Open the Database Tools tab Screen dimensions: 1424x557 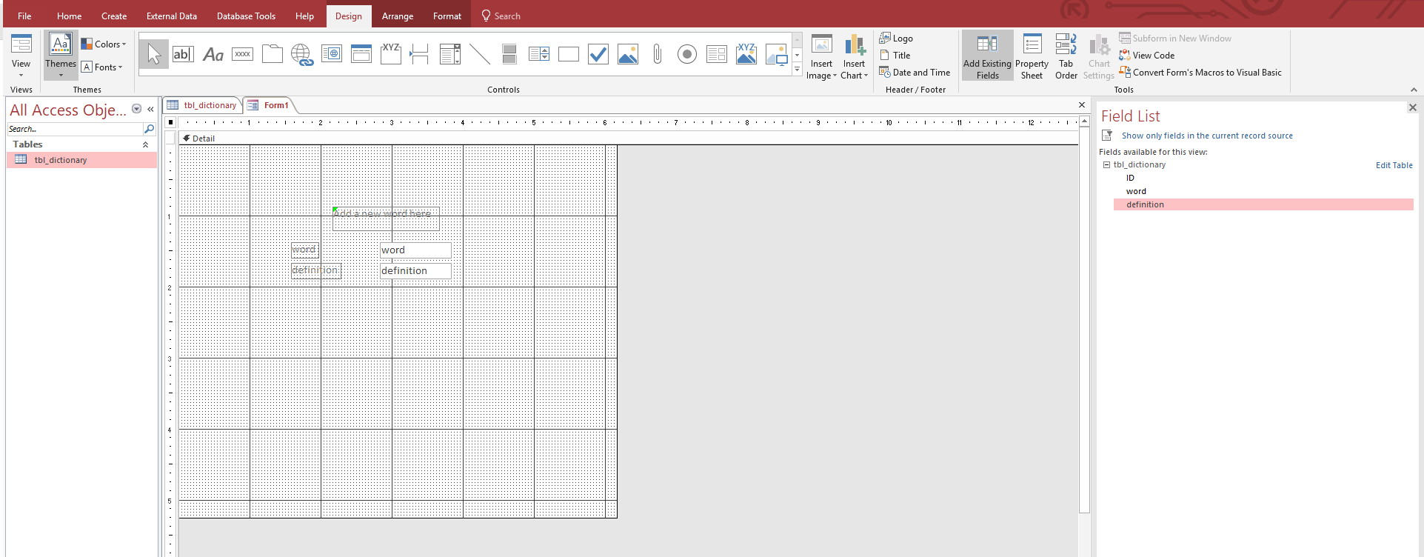pyautogui.click(x=246, y=16)
